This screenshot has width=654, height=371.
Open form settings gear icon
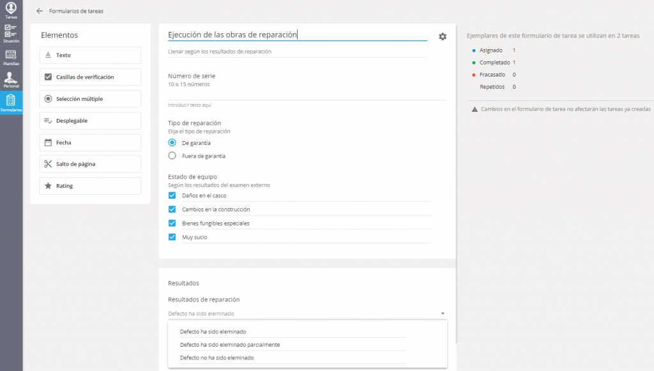(x=443, y=36)
